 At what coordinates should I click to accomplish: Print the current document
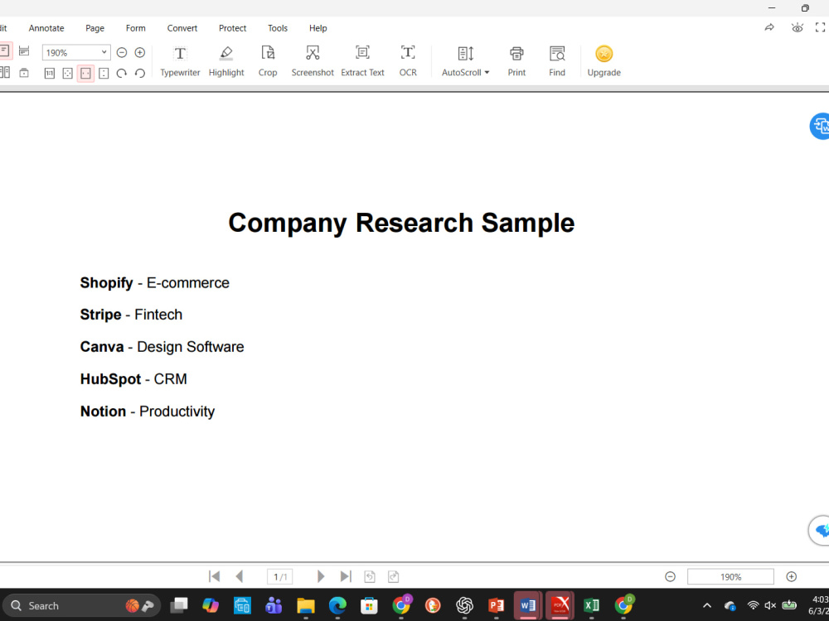point(516,61)
